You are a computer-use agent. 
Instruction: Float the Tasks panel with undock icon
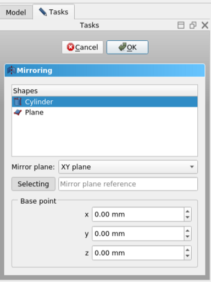pyautogui.click(x=193, y=25)
